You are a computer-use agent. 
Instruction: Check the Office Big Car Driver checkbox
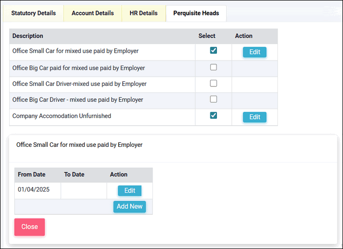pos(213,99)
